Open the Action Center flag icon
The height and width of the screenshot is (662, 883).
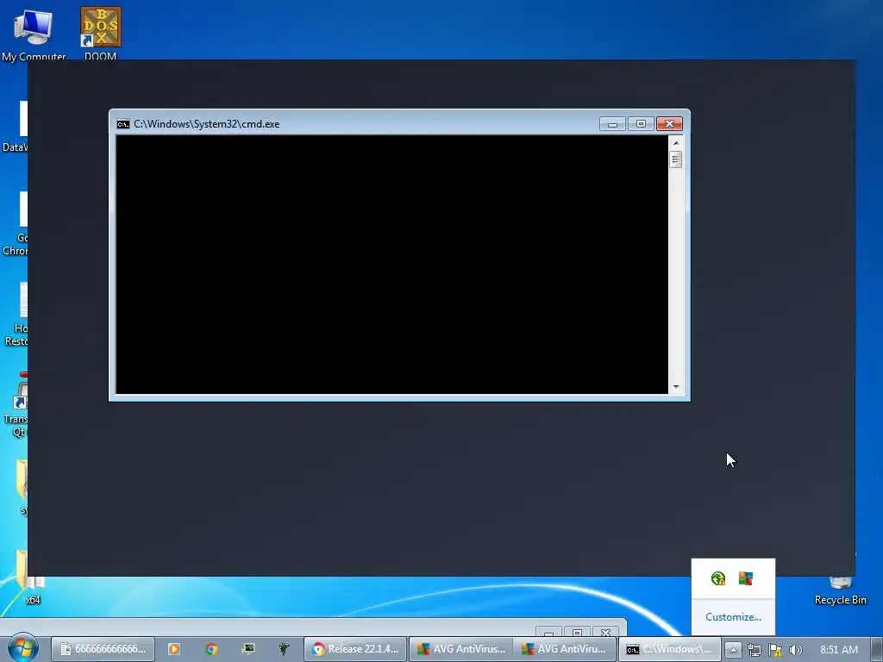775,650
